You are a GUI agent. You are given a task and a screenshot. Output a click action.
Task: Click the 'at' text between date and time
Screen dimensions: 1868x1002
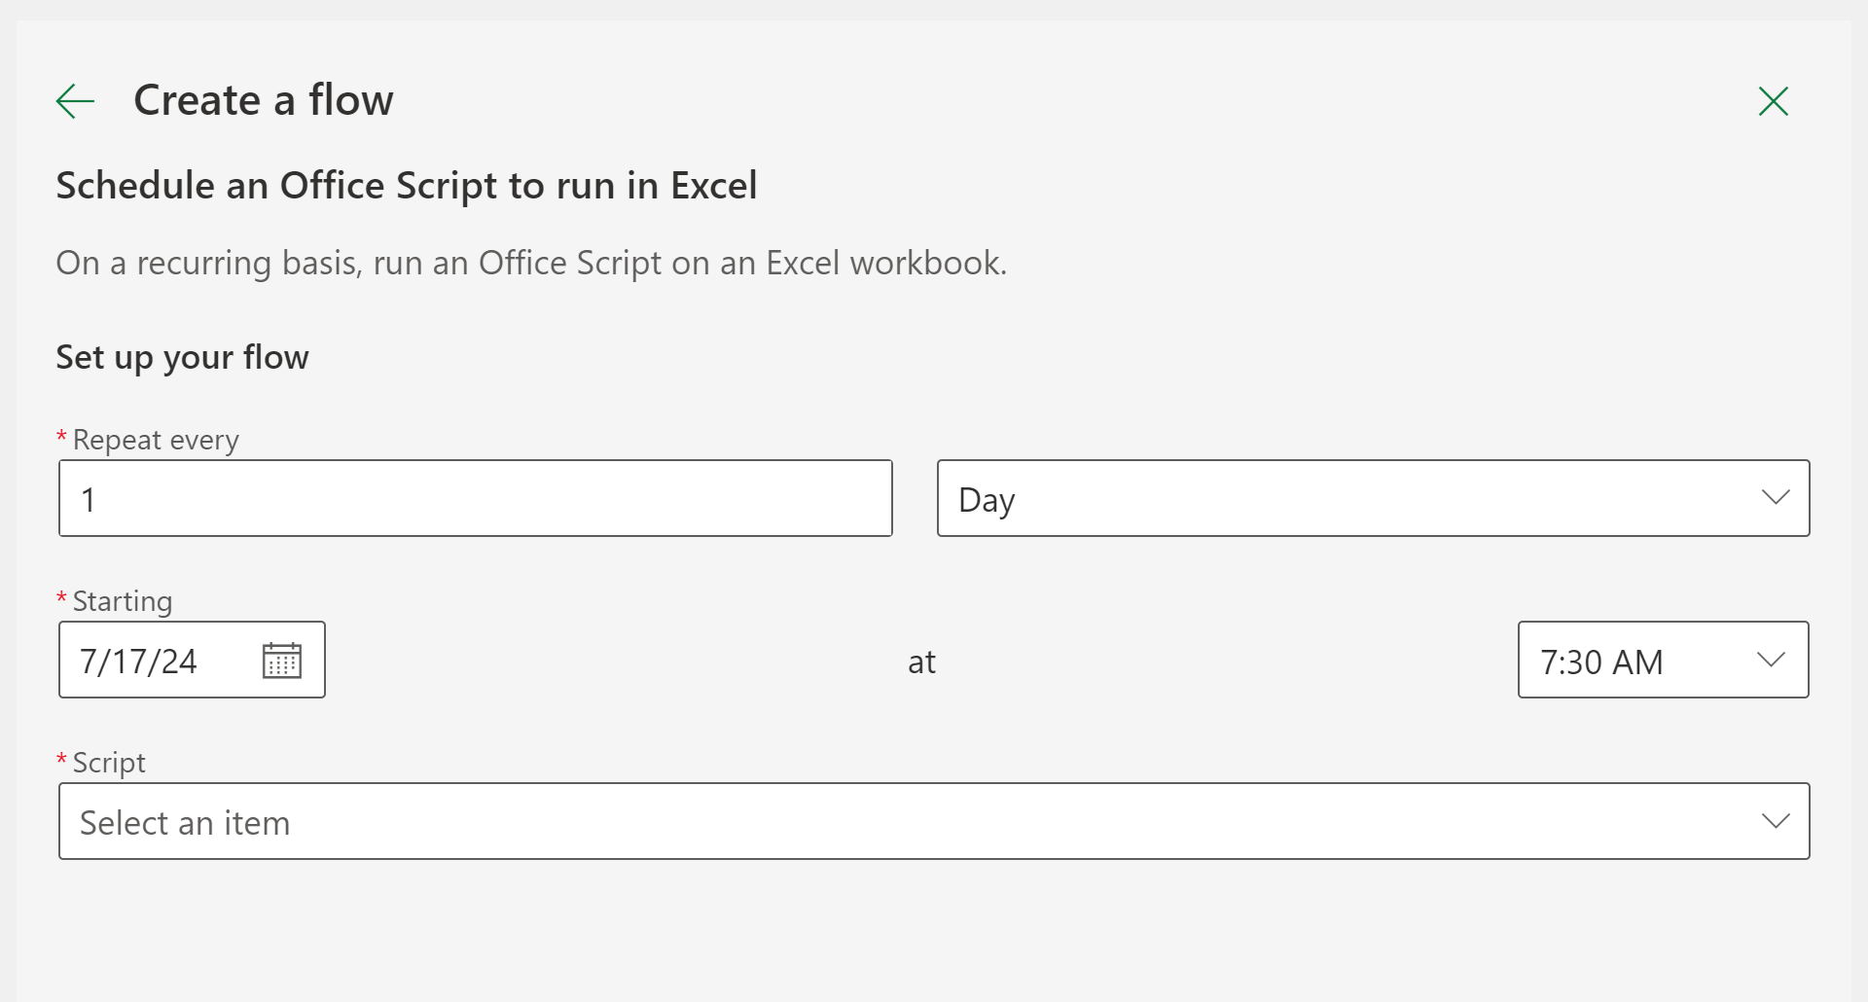(921, 662)
